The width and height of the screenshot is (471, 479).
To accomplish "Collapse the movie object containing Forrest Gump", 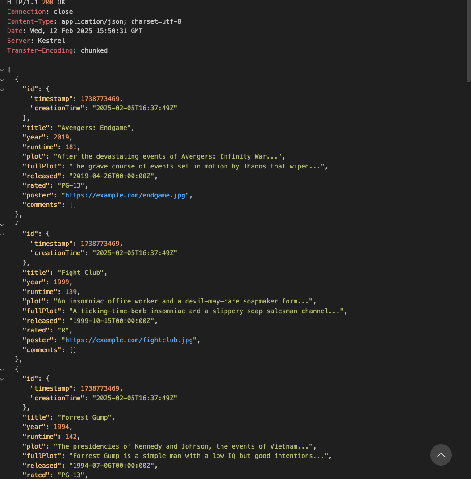I will click(2, 370).
